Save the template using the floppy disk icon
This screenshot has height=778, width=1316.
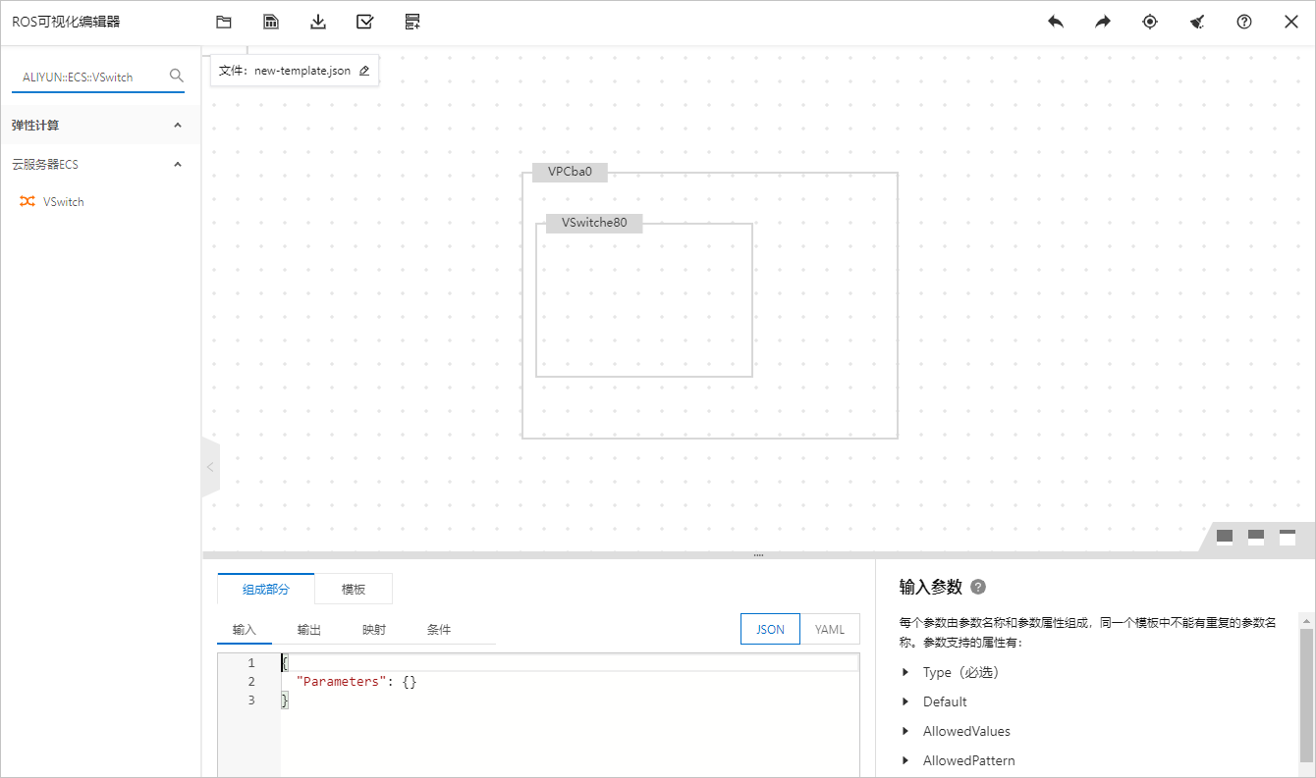coord(271,22)
